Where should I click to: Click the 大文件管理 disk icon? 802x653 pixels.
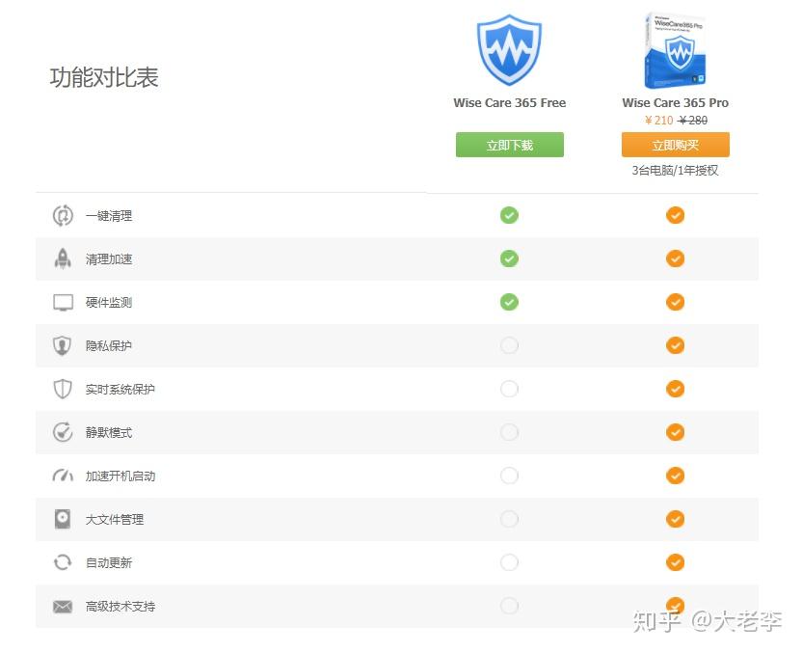pos(63,519)
